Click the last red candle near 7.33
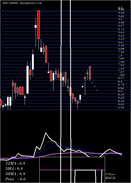This screenshot has width=131, height=183. (90, 72)
